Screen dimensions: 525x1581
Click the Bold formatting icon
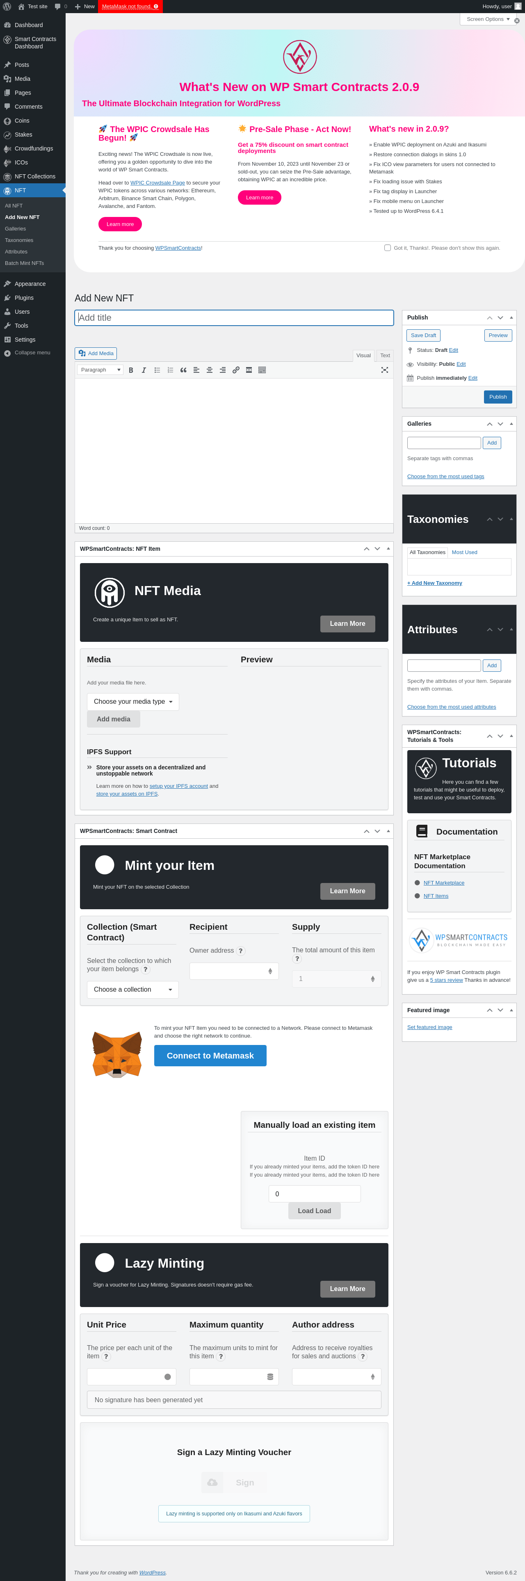click(131, 370)
